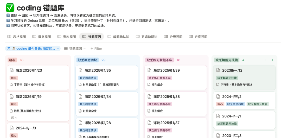Open the 缺乏解题元技能 column options menu
281x138 pixels.
tap(267, 60)
